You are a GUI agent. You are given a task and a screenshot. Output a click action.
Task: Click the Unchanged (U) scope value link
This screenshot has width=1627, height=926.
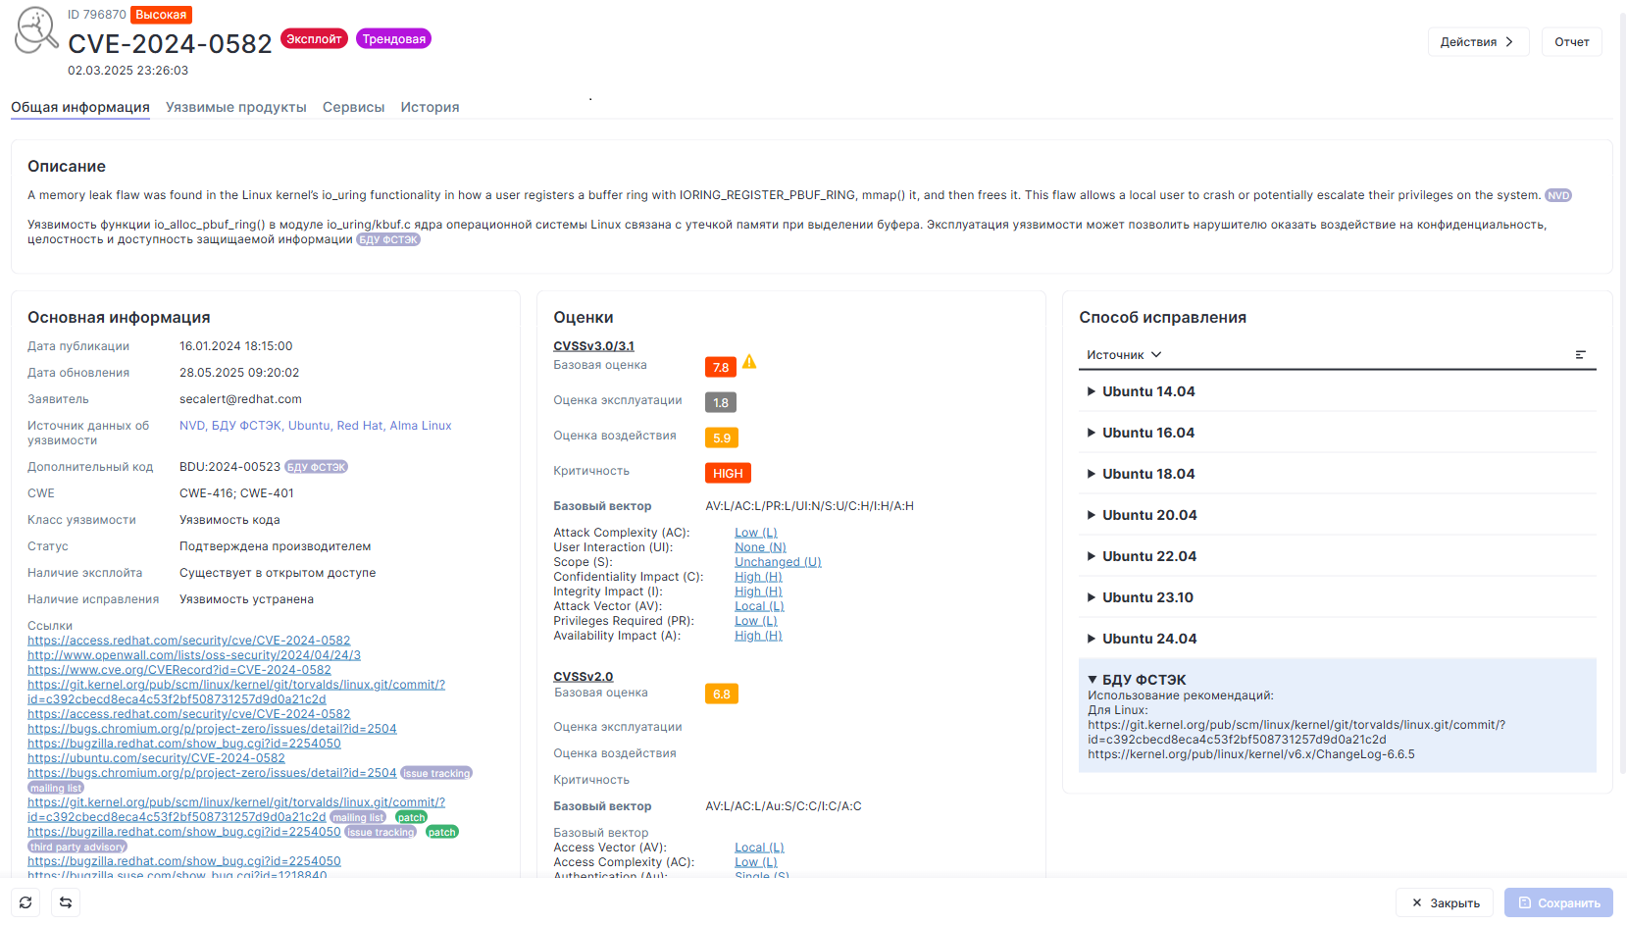pyautogui.click(x=778, y=562)
